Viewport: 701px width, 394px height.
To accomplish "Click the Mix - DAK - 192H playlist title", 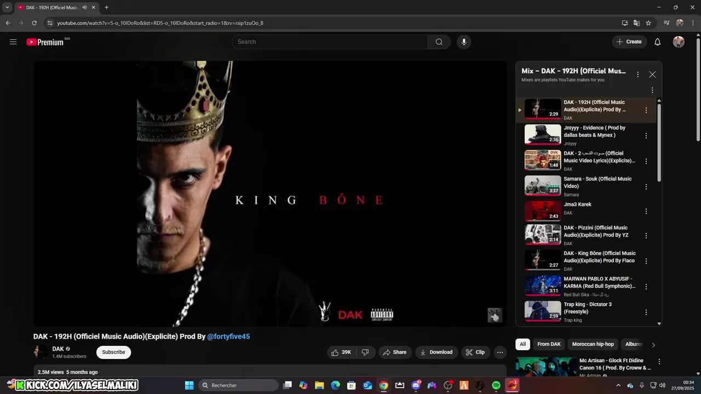I will [x=573, y=71].
